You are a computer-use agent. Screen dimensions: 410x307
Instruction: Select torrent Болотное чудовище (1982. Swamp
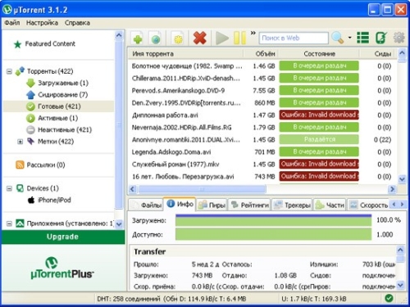click(x=187, y=66)
